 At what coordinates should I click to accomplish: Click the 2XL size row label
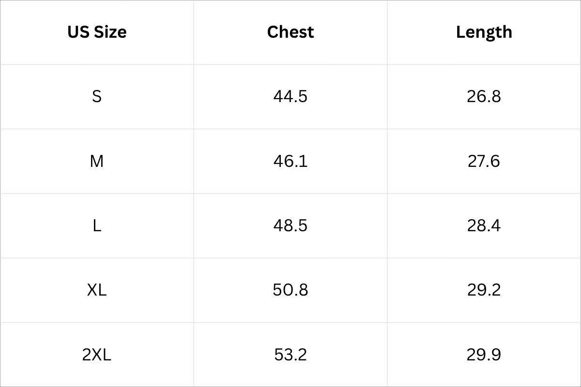[x=97, y=355]
